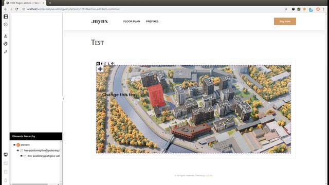Click hierarchy panel scroll-up arrow
The width and height of the screenshot is (329, 185).
[61, 142]
